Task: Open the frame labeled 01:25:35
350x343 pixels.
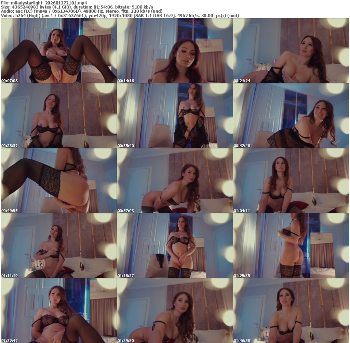Action: tap(291, 246)
